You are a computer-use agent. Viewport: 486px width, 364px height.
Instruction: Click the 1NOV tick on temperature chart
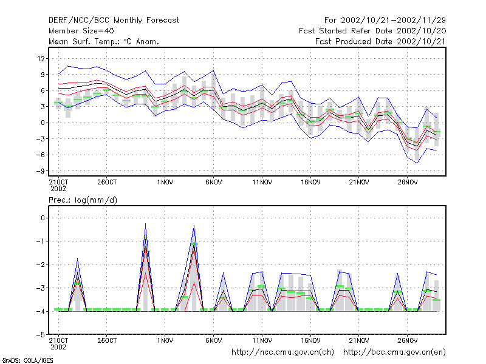165,183
